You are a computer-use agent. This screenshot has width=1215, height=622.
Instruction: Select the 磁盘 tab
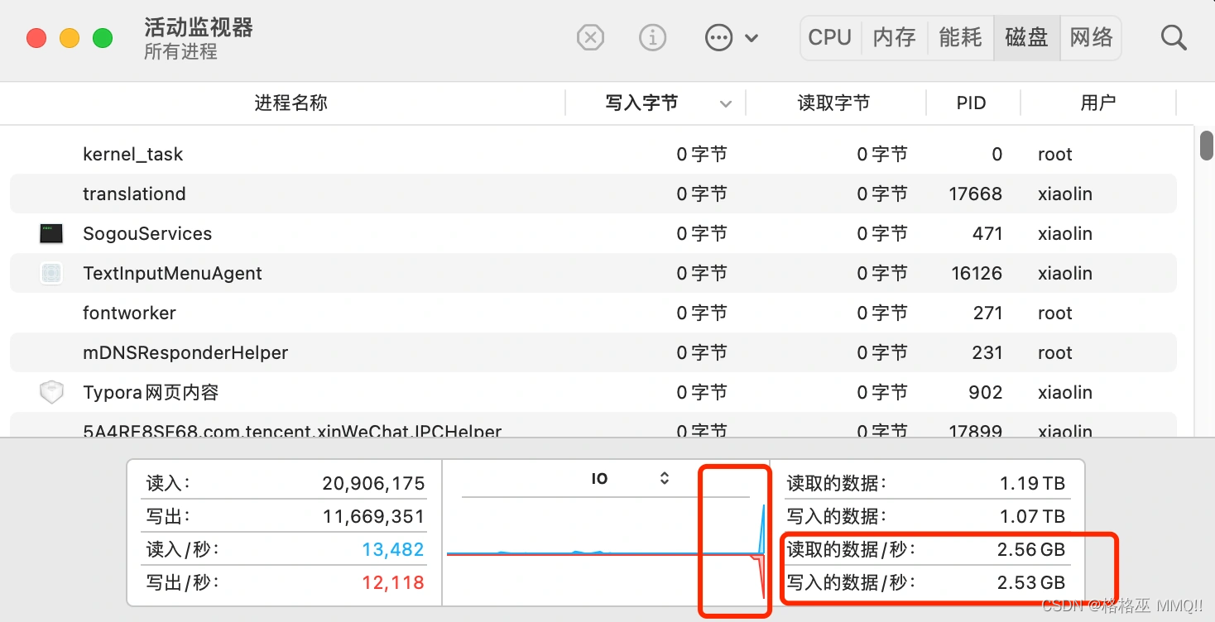click(1027, 37)
